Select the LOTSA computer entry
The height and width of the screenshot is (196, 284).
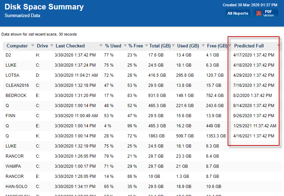[12, 75]
